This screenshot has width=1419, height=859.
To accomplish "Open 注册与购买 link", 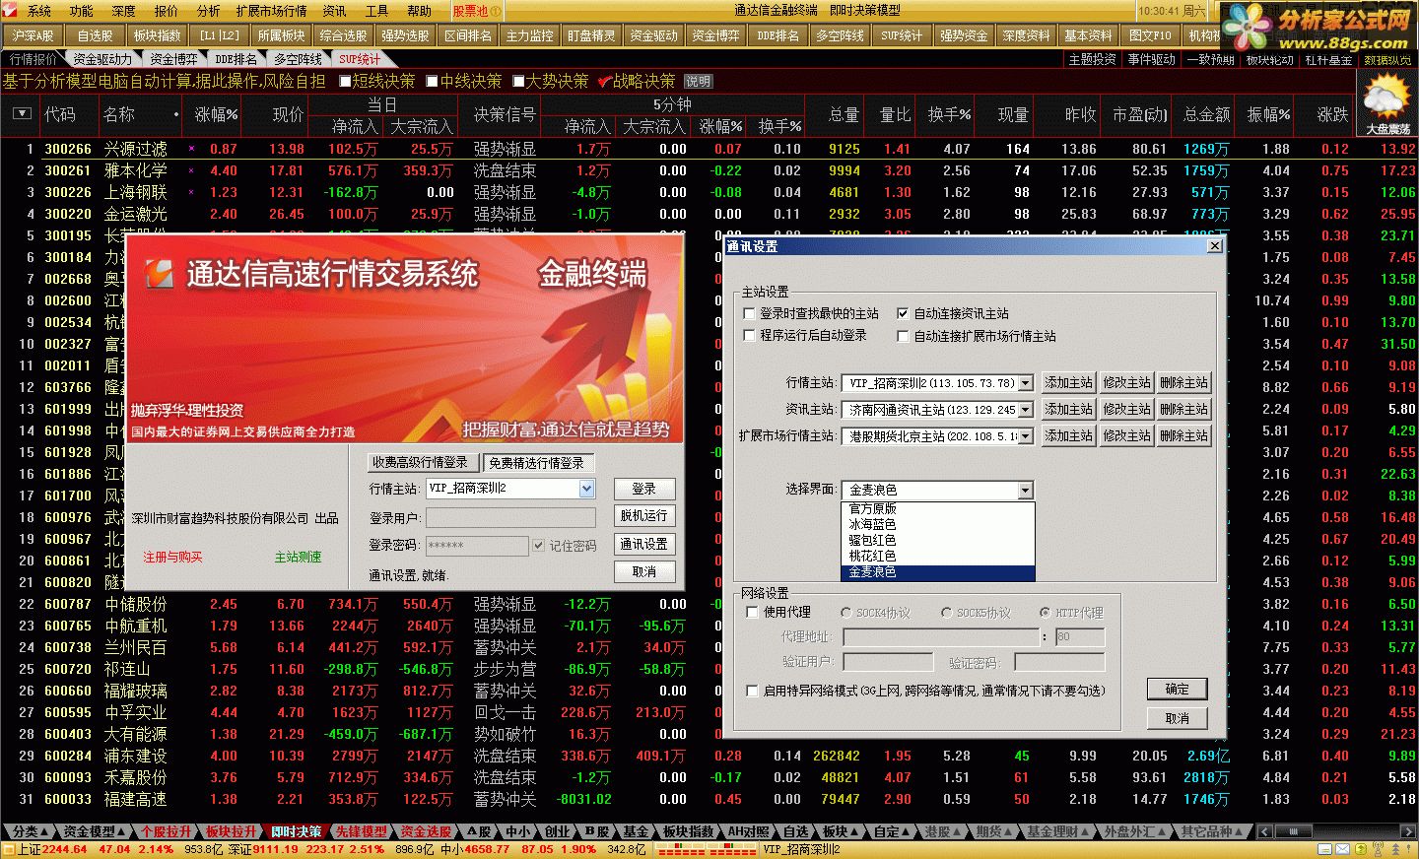I will coord(173,558).
